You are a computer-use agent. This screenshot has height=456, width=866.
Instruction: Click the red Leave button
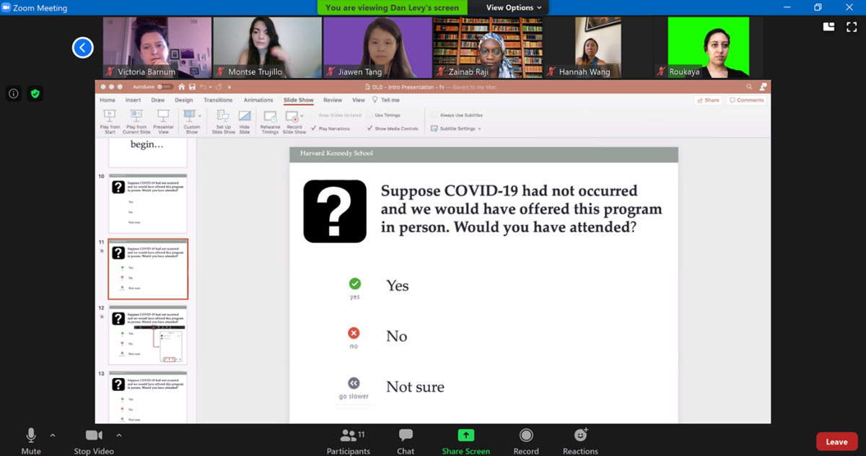(x=836, y=441)
